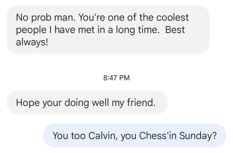Click "Best" in the first message

coord(175,30)
